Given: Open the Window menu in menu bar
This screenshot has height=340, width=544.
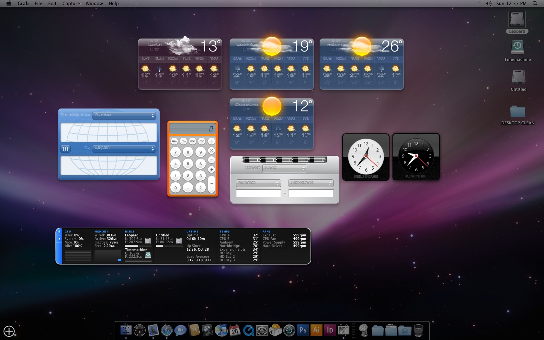Looking at the screenshot, I should click(94, 4).
